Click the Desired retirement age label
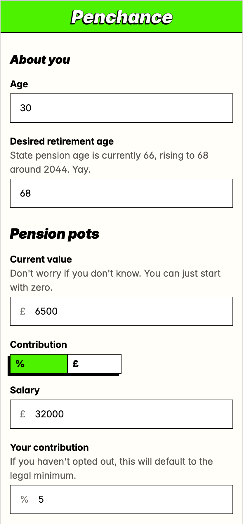 coord(62,141)
